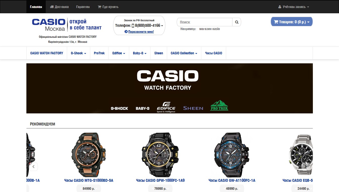This screenshot has height=192, width=339.
Task: Open the Учётная запись account dropdown
Action: coord(294,7)
